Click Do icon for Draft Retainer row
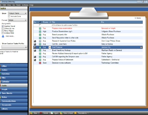148x115 pixels. click(35, 47)
